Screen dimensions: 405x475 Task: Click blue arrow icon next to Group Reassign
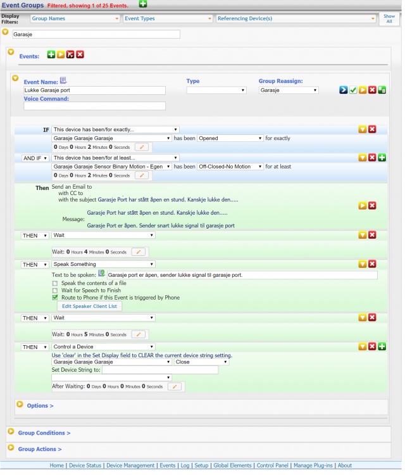click(x=343, y=91)
